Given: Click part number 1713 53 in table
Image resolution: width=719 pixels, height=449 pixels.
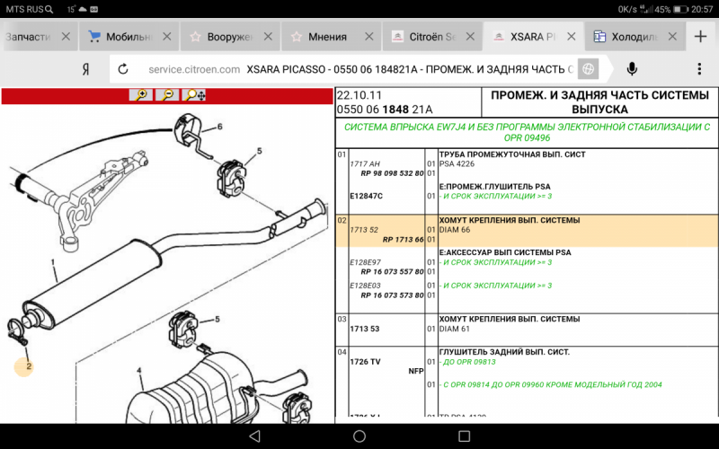Looking at the screenshot, I should point(364,329).
